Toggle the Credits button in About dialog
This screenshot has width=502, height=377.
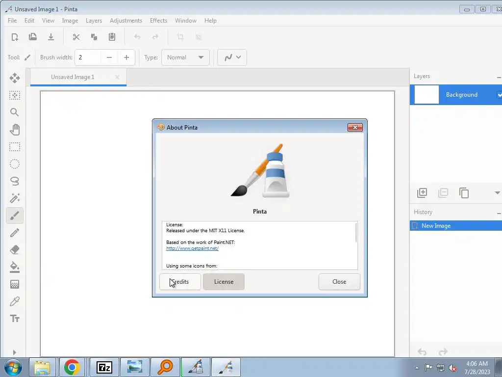180,282
